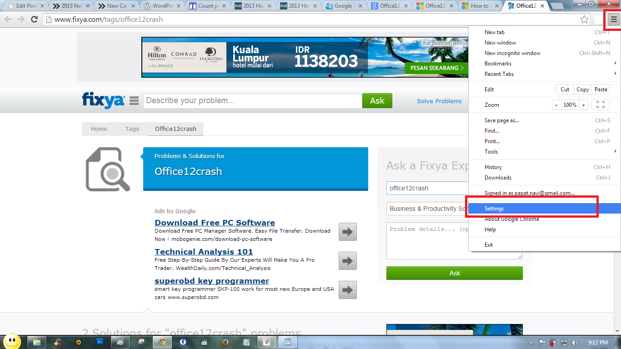621x349 pixels.
Task: Show hidden system tray icons
Action: (531, 343)
